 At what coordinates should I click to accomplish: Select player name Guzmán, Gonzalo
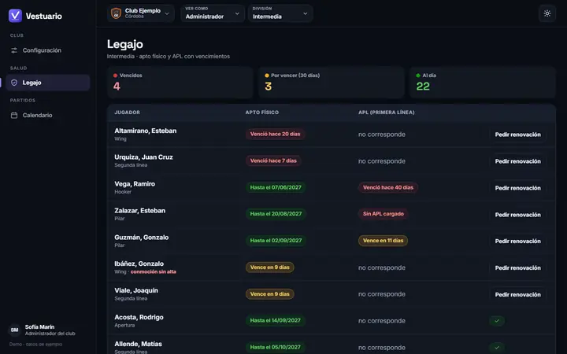(x=142, y=238)
